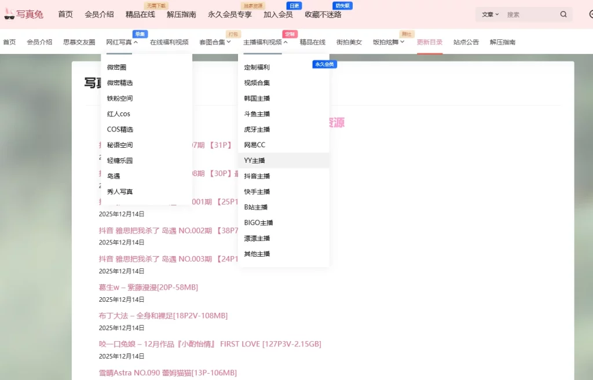The width and height of the screenshot is (593, 380).
Task: Click 站点公告 in the secondary navigation
Action: click(466, 42)
